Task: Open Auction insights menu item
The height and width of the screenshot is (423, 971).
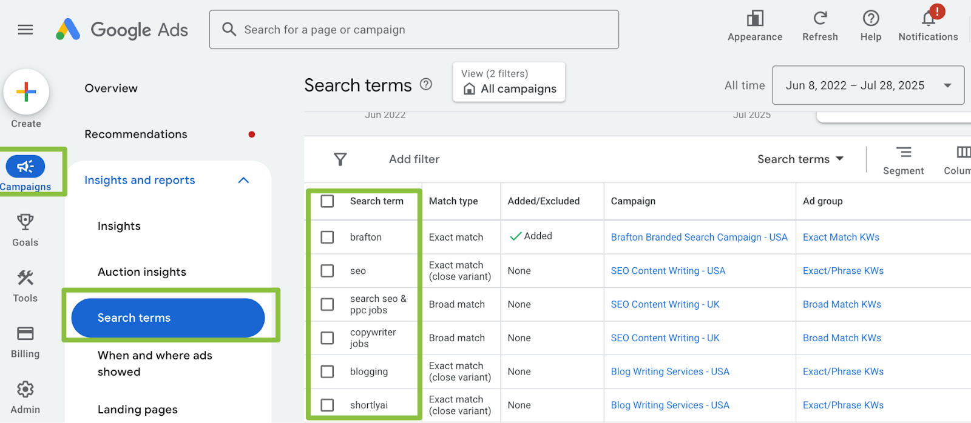Action: point(142,272)
